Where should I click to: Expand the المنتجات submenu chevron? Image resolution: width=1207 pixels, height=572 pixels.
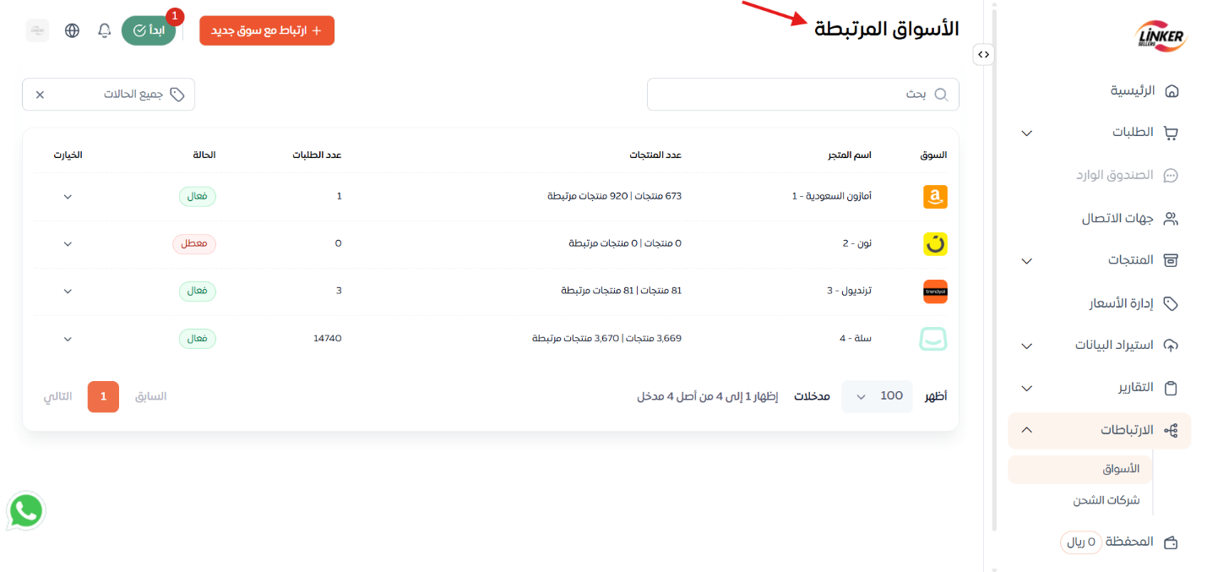1026,260
